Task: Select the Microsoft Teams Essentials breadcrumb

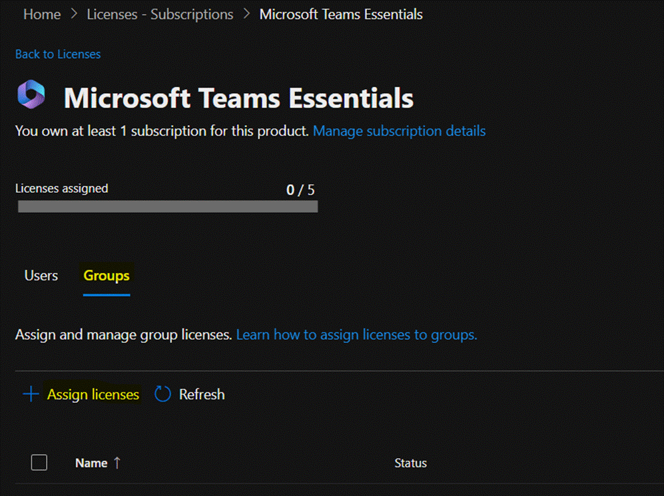Action: coord(341,15)
